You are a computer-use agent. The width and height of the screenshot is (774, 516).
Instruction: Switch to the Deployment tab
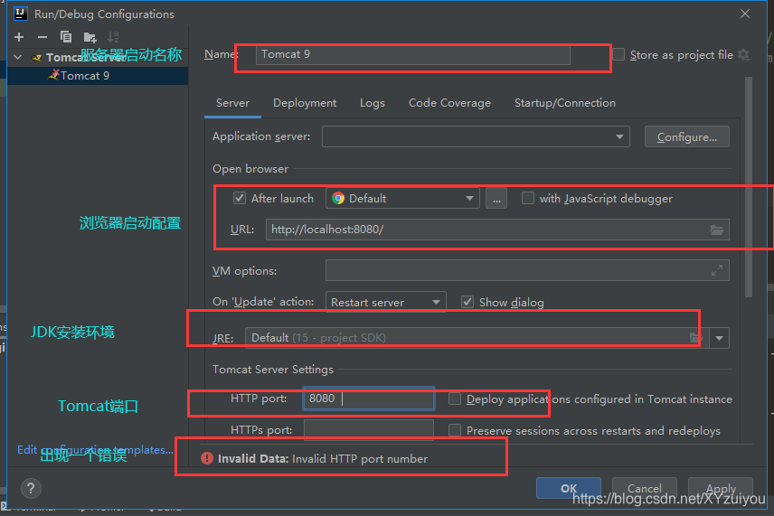(305, 103)
